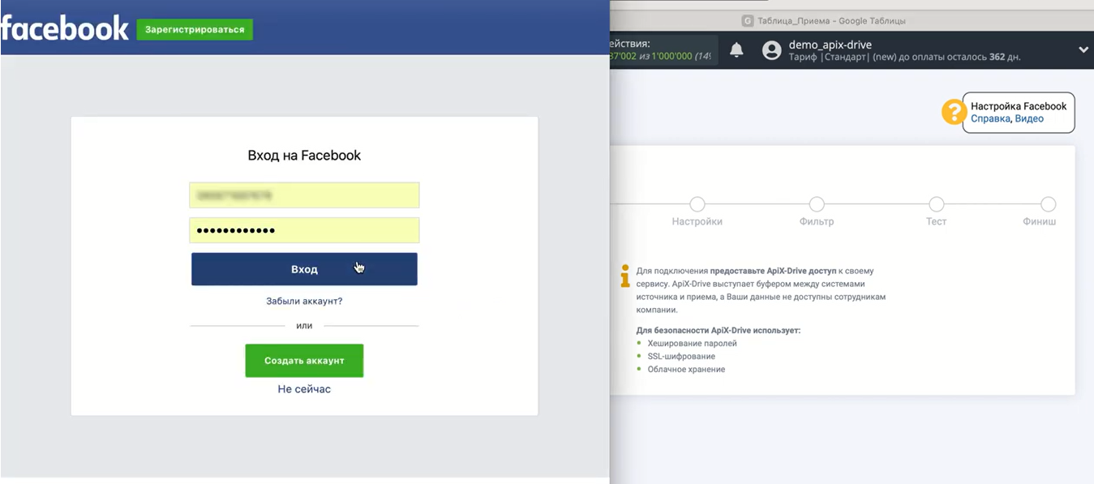Click the orange question mark help icon
Screen dimensions: 1094x484
(x=954, y=112)
